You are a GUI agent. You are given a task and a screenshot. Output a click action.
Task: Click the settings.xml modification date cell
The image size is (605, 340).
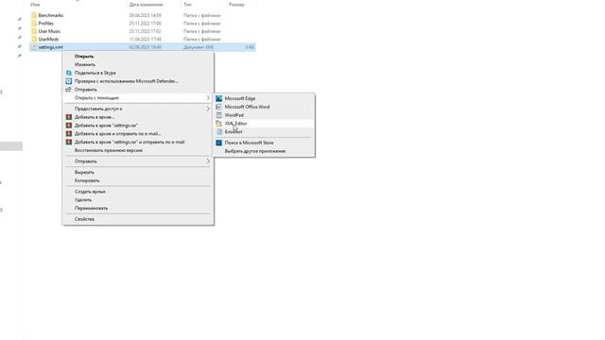click(x=145, y=47)
